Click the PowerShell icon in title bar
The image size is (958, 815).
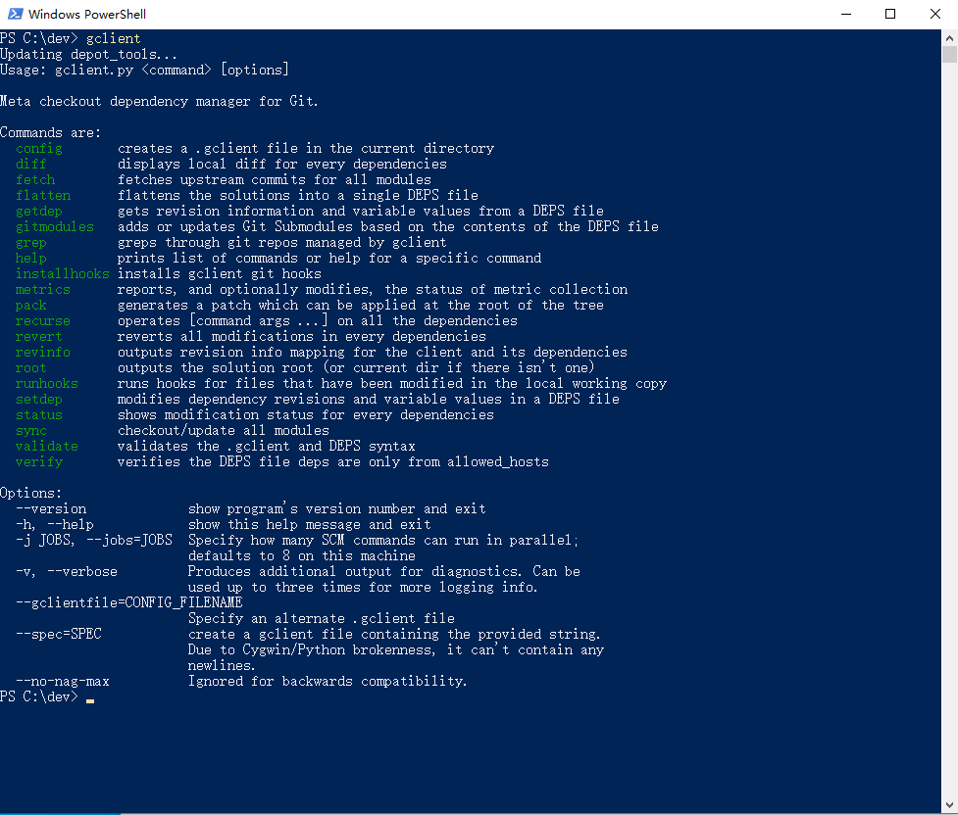(16, 14)
